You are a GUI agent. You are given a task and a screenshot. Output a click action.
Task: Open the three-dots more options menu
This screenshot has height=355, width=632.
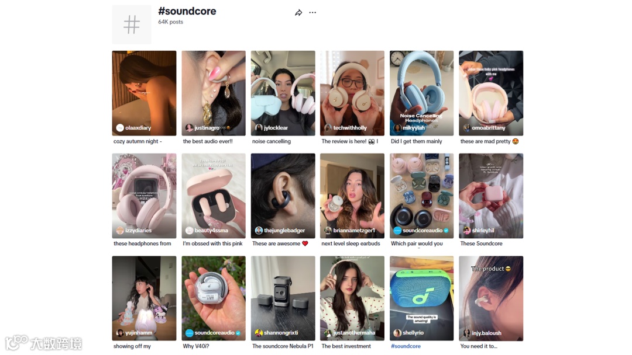point(312,12)
